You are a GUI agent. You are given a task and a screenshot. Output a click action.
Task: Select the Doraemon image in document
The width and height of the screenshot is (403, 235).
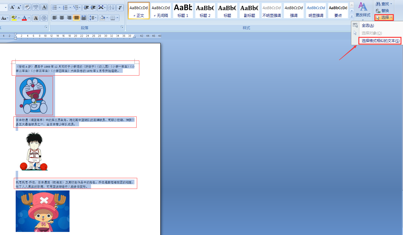point(34,96)
